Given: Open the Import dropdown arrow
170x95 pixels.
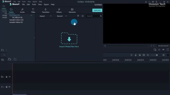Looking at the screenshot, I should (51, 16).
